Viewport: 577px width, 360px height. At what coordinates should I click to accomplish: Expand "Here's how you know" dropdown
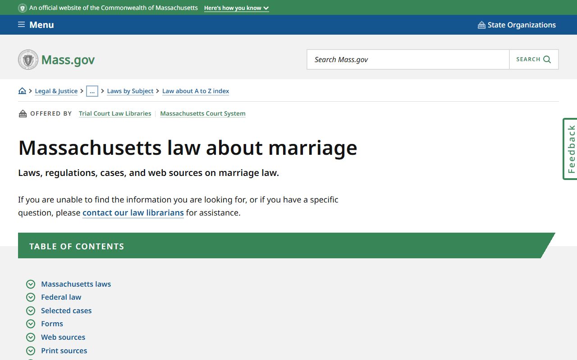point(237,8)
